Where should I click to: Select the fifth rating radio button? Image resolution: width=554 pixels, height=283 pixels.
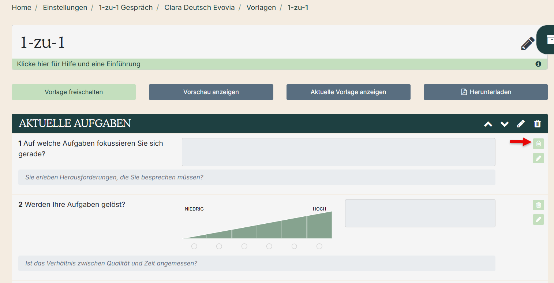pyautogui.click(x=294, y=246)
